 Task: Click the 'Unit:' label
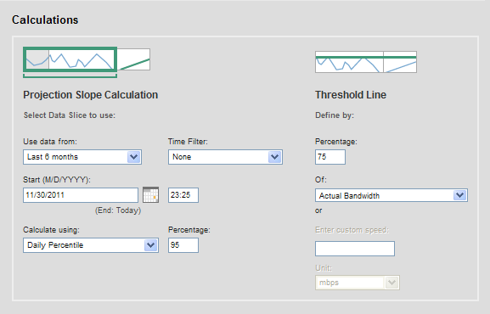pos(324,268)
